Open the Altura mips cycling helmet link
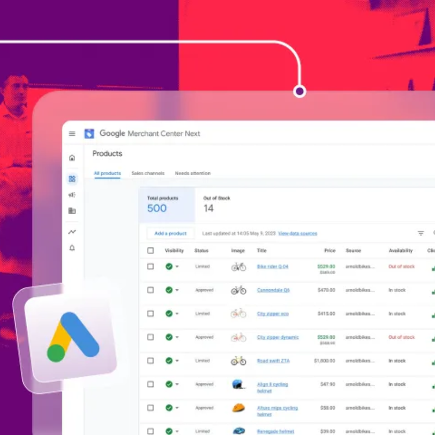Screen dimensions: 435x435 pos(277,411)
